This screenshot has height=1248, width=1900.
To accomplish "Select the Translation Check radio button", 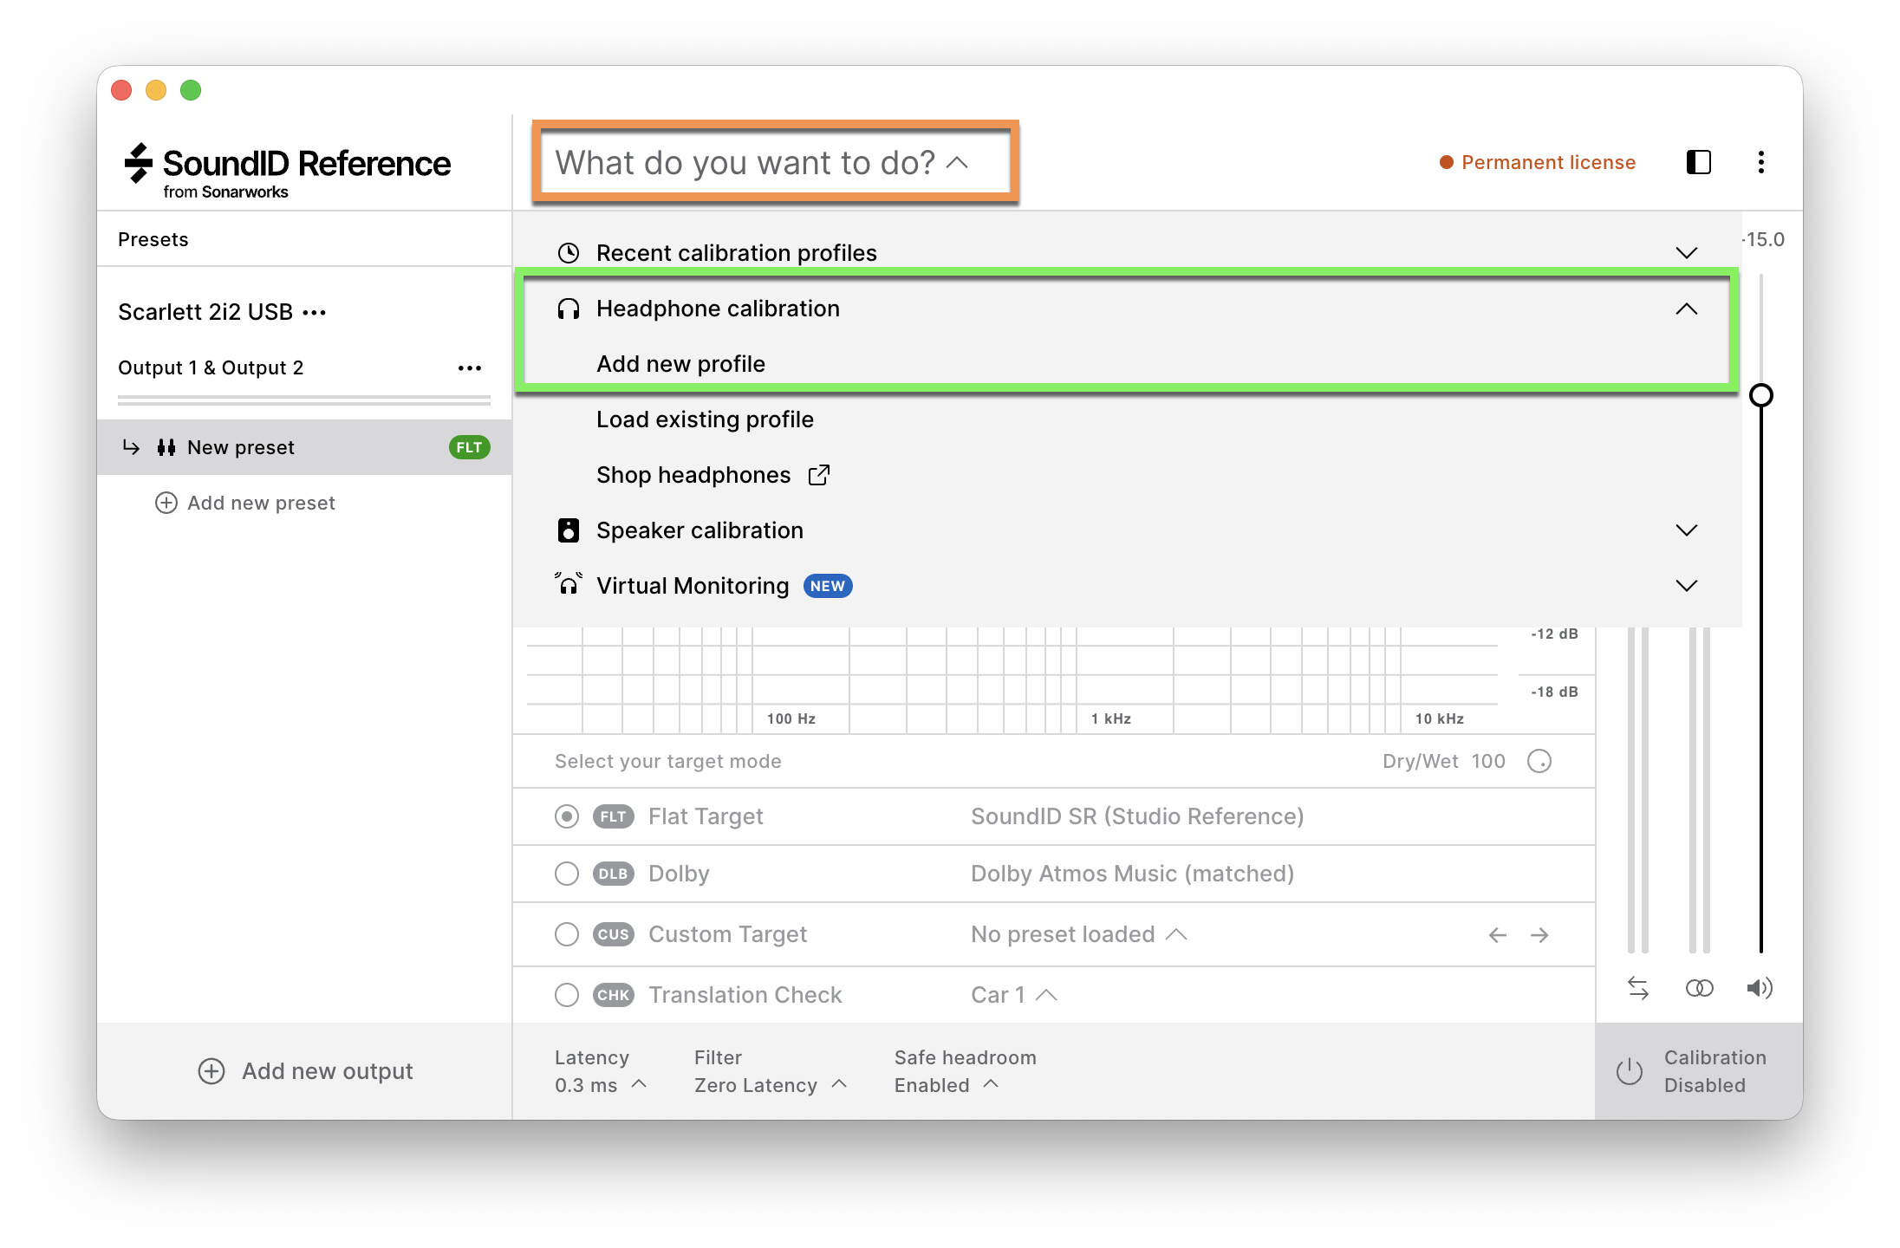I will coord(567,995).
